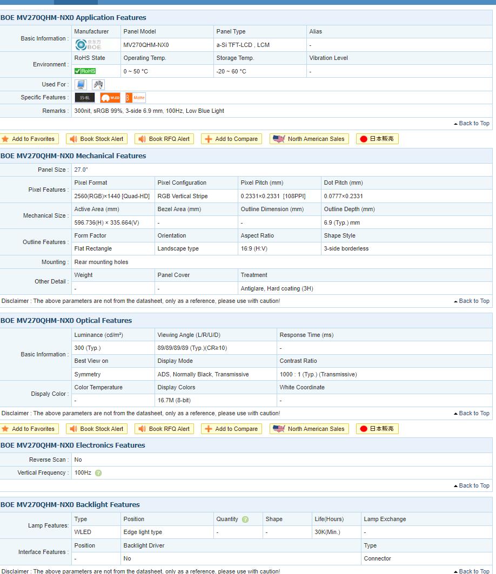This screenshot has height=574, width=496.
Task: Click viewing angle '89/89/89/89 (Typ.)(CR≥10)'
Action: pyautogui.click(x=192, y=348)
